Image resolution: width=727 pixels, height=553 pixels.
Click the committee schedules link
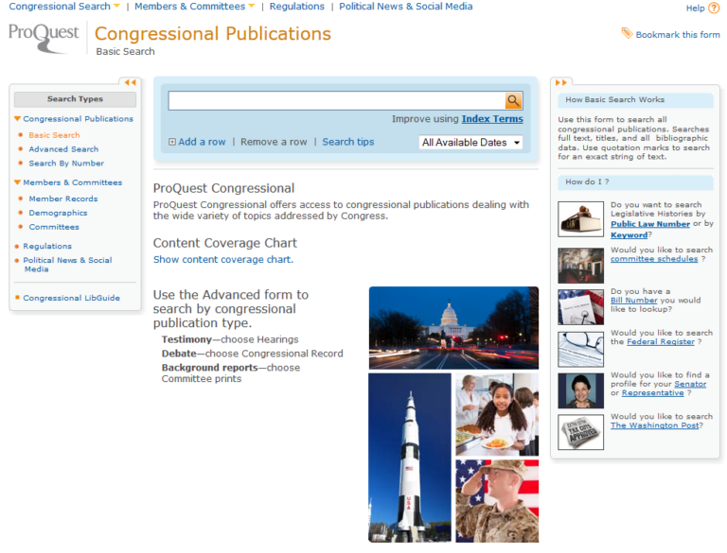tap(654, 259)
